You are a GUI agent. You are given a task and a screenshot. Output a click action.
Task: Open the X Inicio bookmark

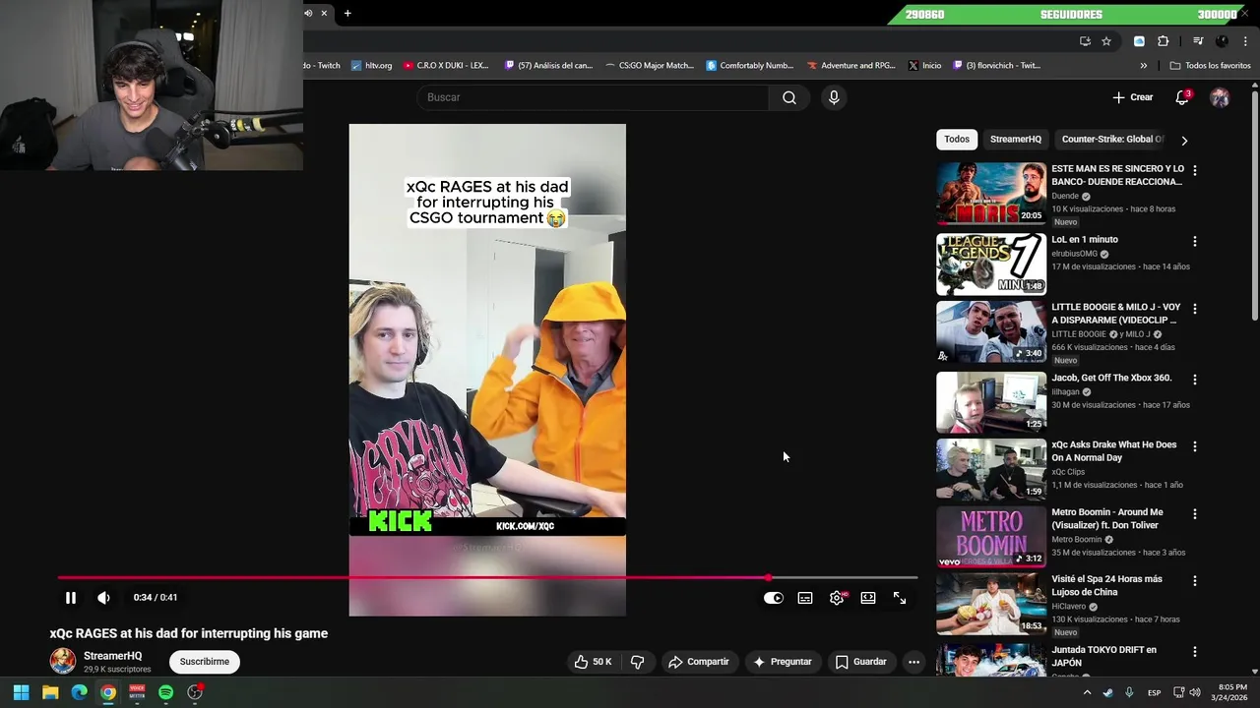[925, 66]
